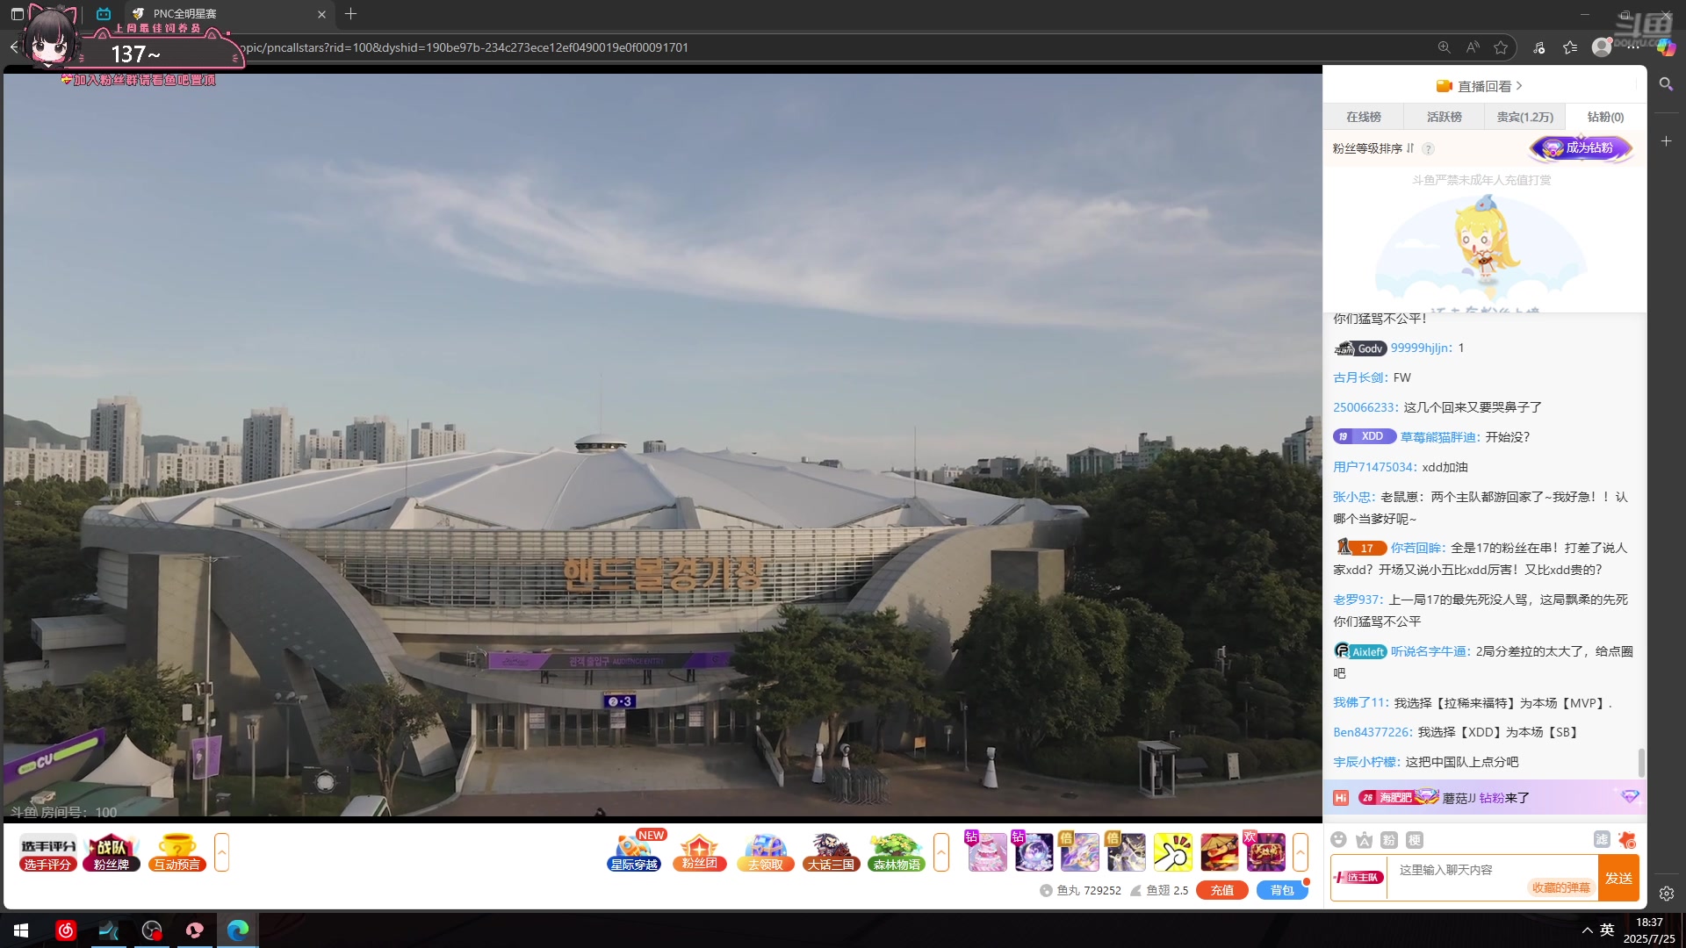Toggle 粉丝等级排序 sort order
This screenshot has width=1686, height=948.
tap(1373, 148)
